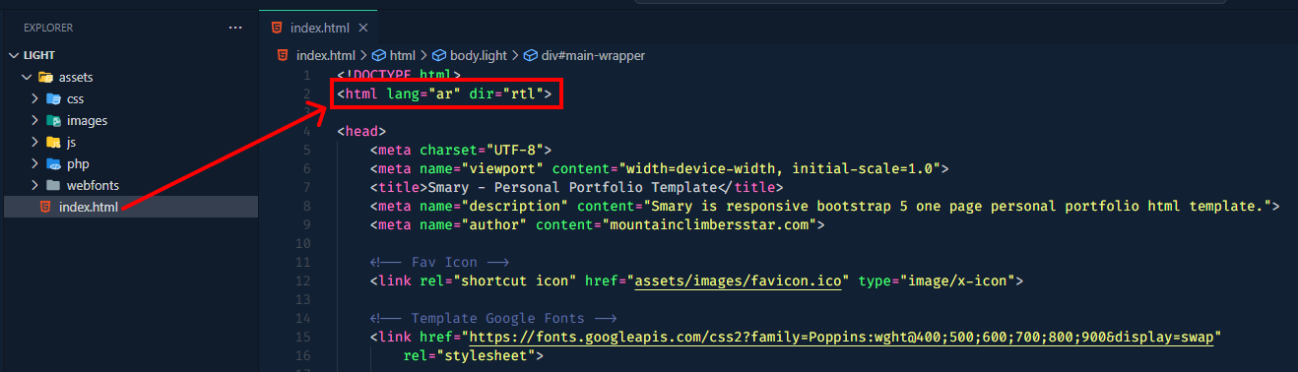Follow the assets/images/favicon.ico link
This screenshot has height=372, width=1298.
[739, 281]
